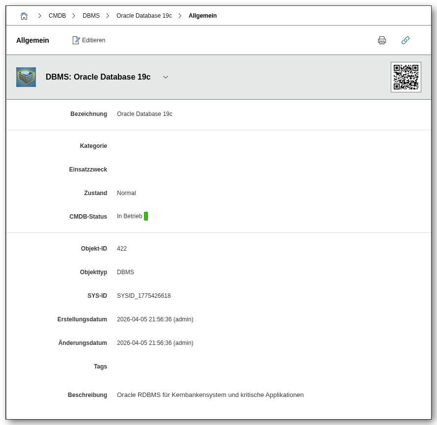This screenshot has width=437, height=425.
Task: Click the Editieren button label
Action: (x=93, y=40)
